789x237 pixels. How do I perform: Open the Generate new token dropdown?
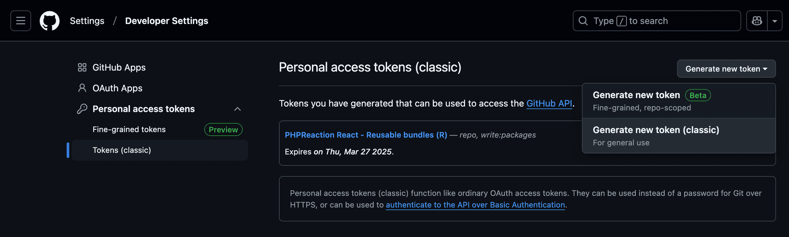point(726,69)
